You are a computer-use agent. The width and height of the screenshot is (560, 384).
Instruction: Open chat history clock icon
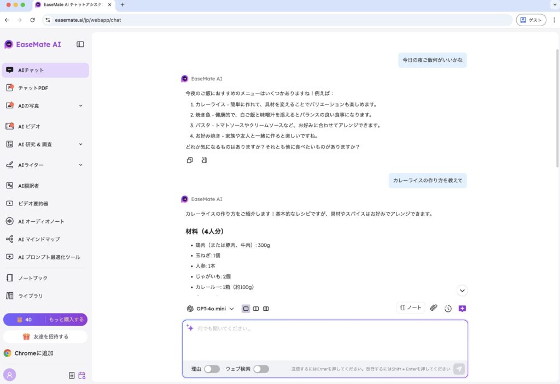click(x=448, y=309)
